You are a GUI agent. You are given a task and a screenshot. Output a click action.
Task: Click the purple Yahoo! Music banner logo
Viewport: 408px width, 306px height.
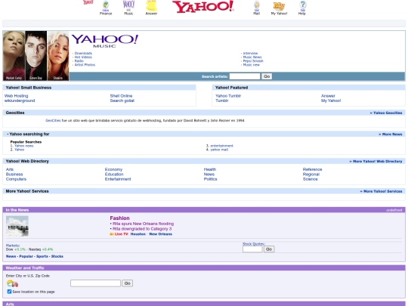pyautogui.click(x=104, y=41)
